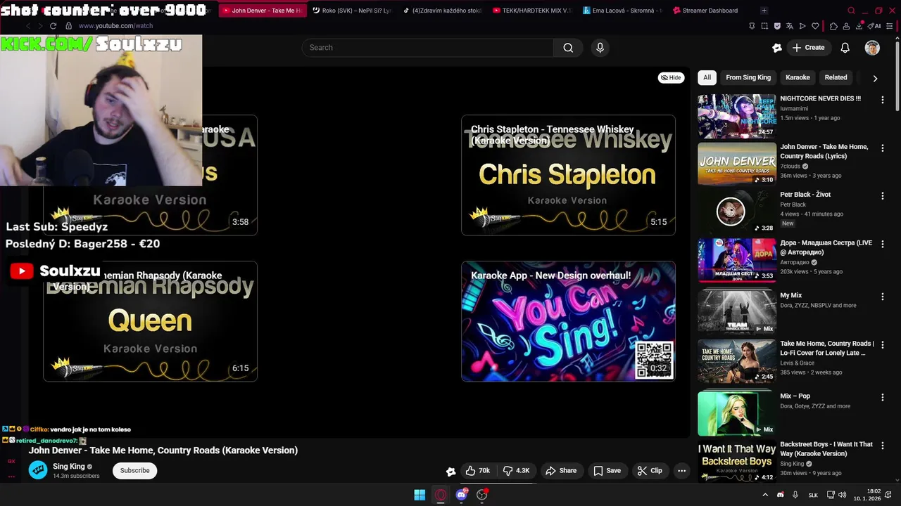Open browser downloads icon
901x506 pixels.
point(859,26)
